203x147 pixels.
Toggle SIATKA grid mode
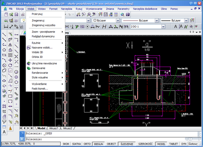pos(76,144)
